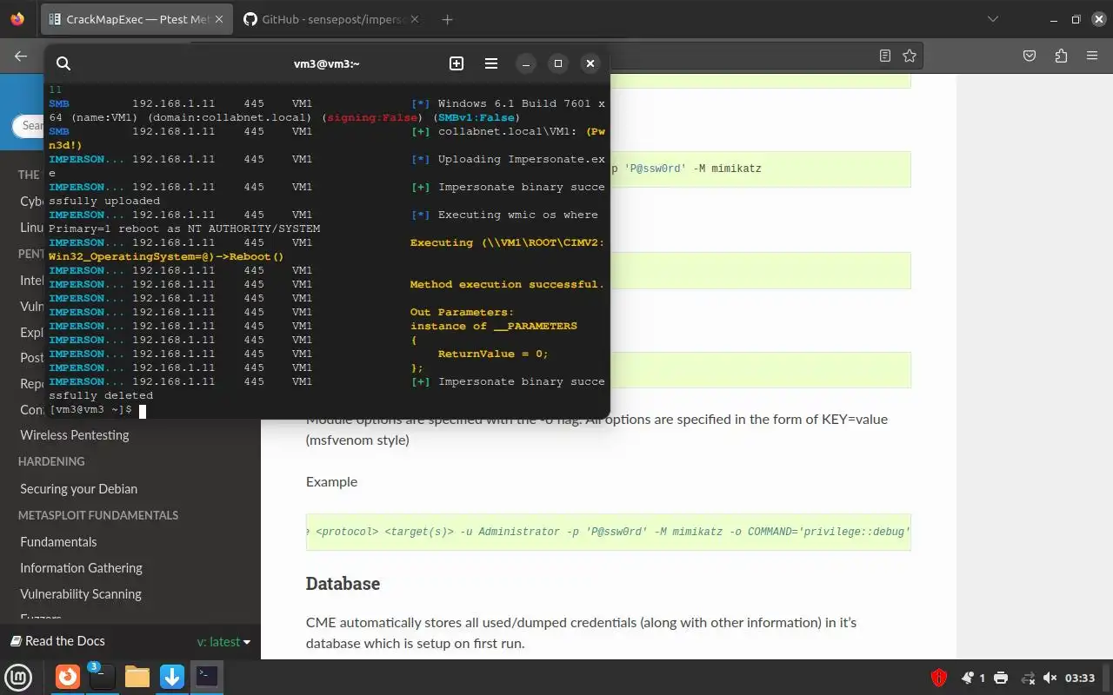Screen dimensions: 1113x695
Task: Open taskbar app with badge 3
Action: (x=102, y=677)
